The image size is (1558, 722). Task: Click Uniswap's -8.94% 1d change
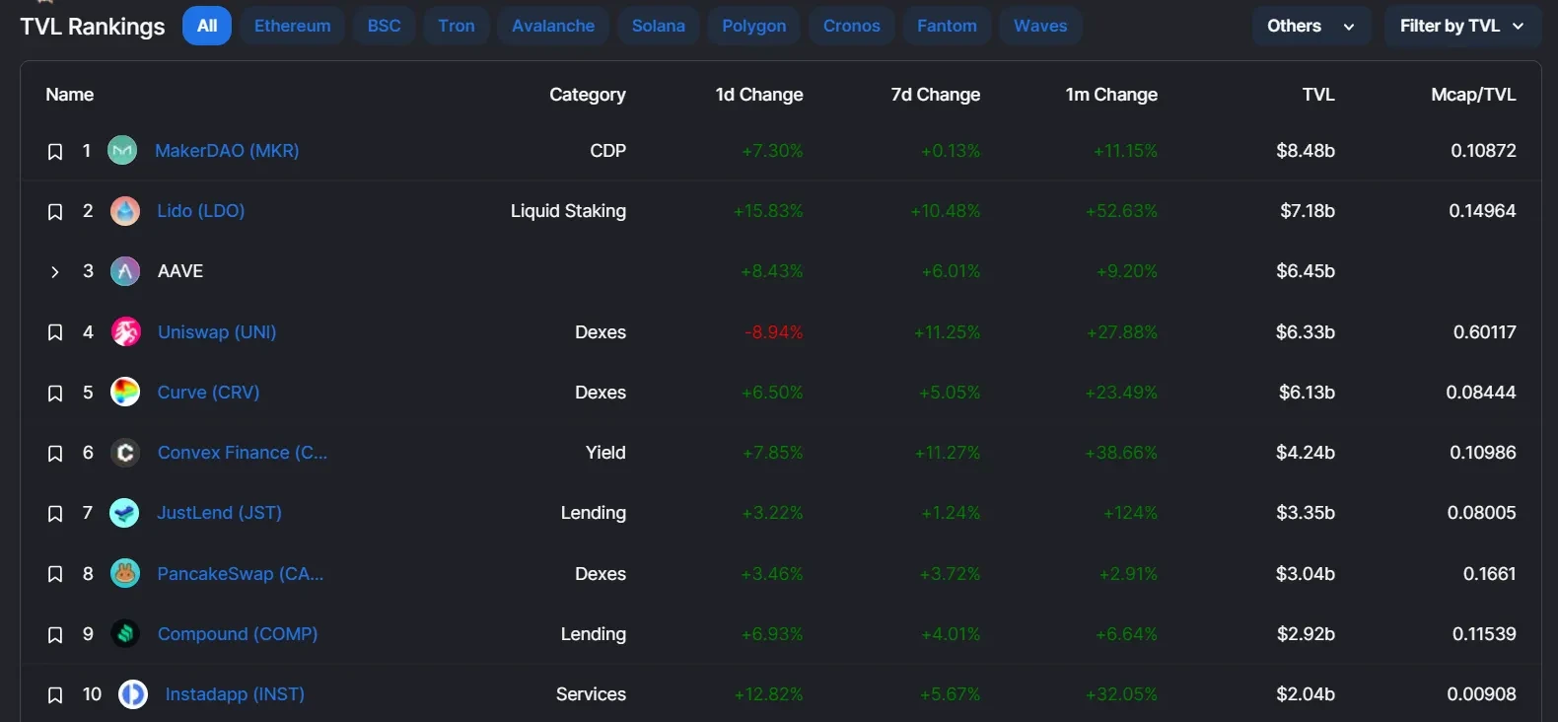(773, 332)
